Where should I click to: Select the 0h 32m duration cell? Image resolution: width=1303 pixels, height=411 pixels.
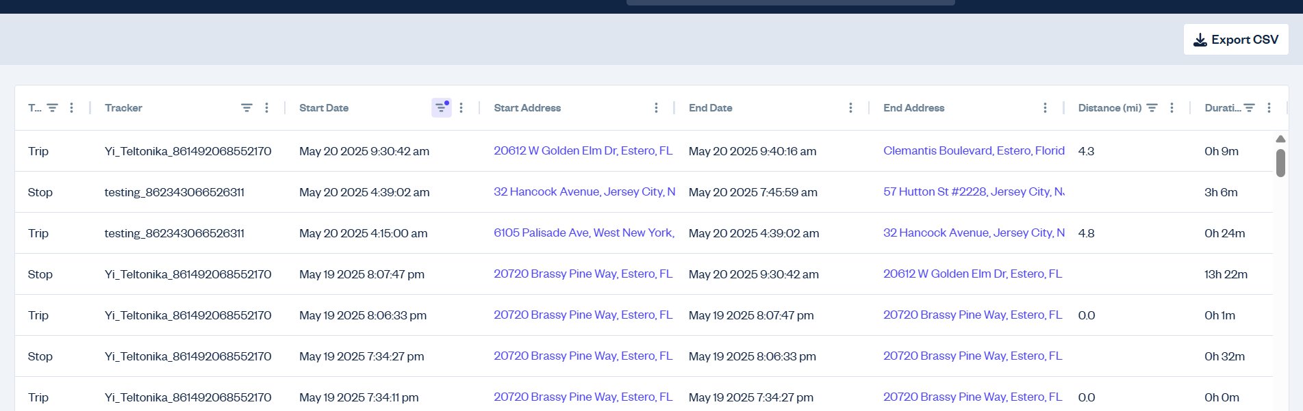click(x=1224, y=356)
